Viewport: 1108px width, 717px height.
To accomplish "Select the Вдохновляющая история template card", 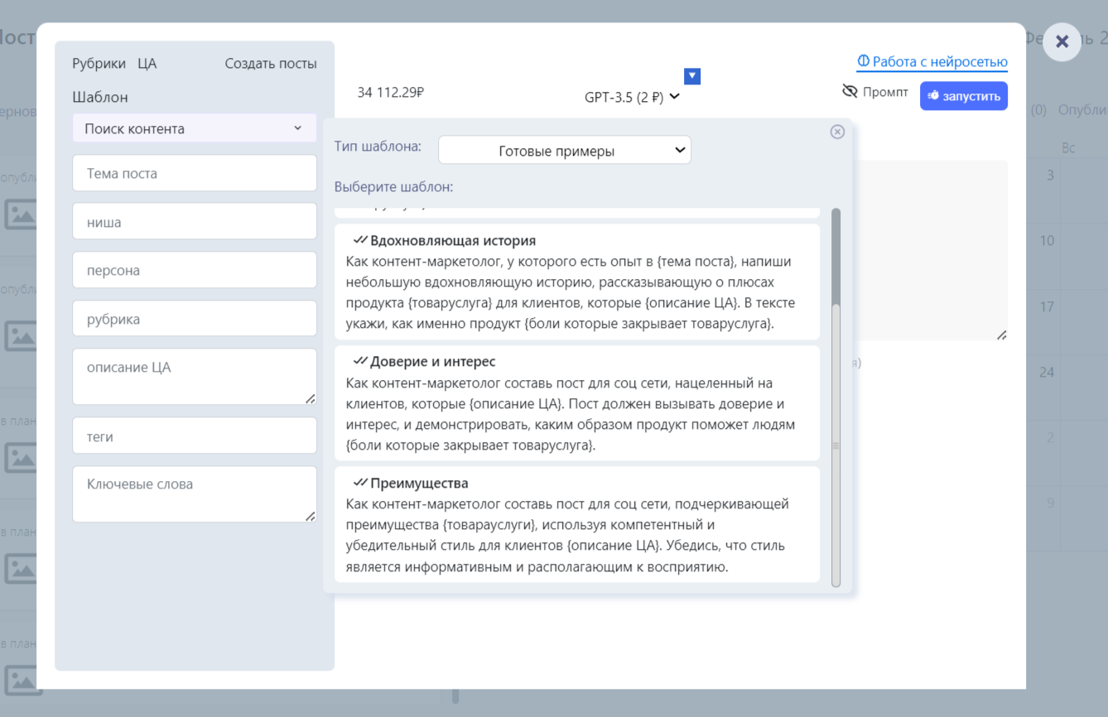I will coord(577,282).
